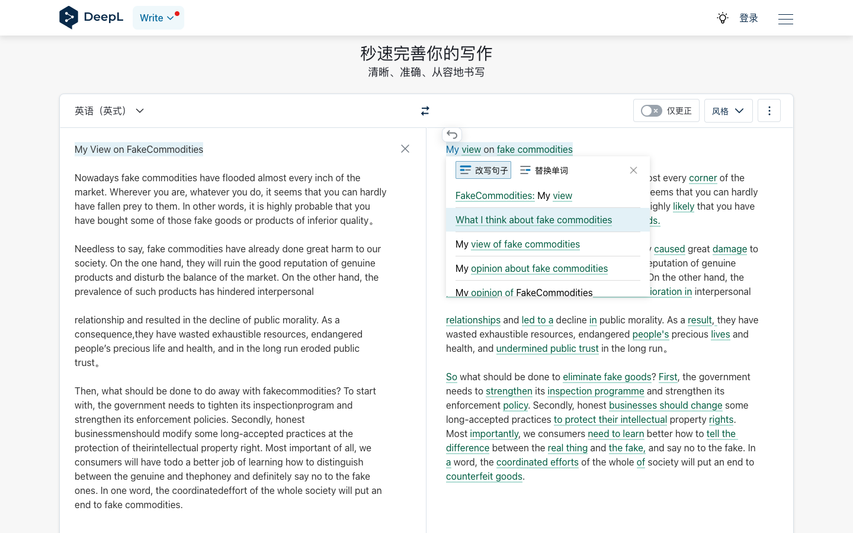Click the heading 秒速完善你的写作
Image resolution: width=853 pixels, height=533 pixels.
coord(426,53)
